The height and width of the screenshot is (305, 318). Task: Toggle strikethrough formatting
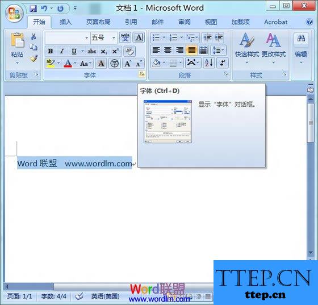click(x=91, y=51)
